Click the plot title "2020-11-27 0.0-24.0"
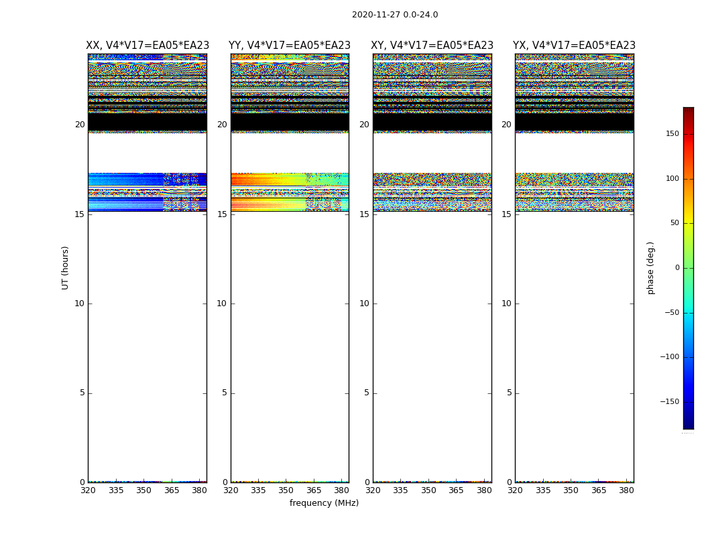 (395, 15)
